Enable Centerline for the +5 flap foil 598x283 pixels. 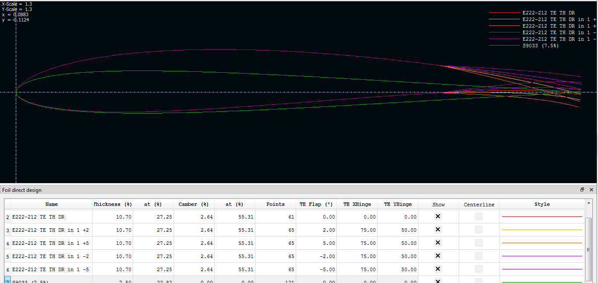coord(479,243)
